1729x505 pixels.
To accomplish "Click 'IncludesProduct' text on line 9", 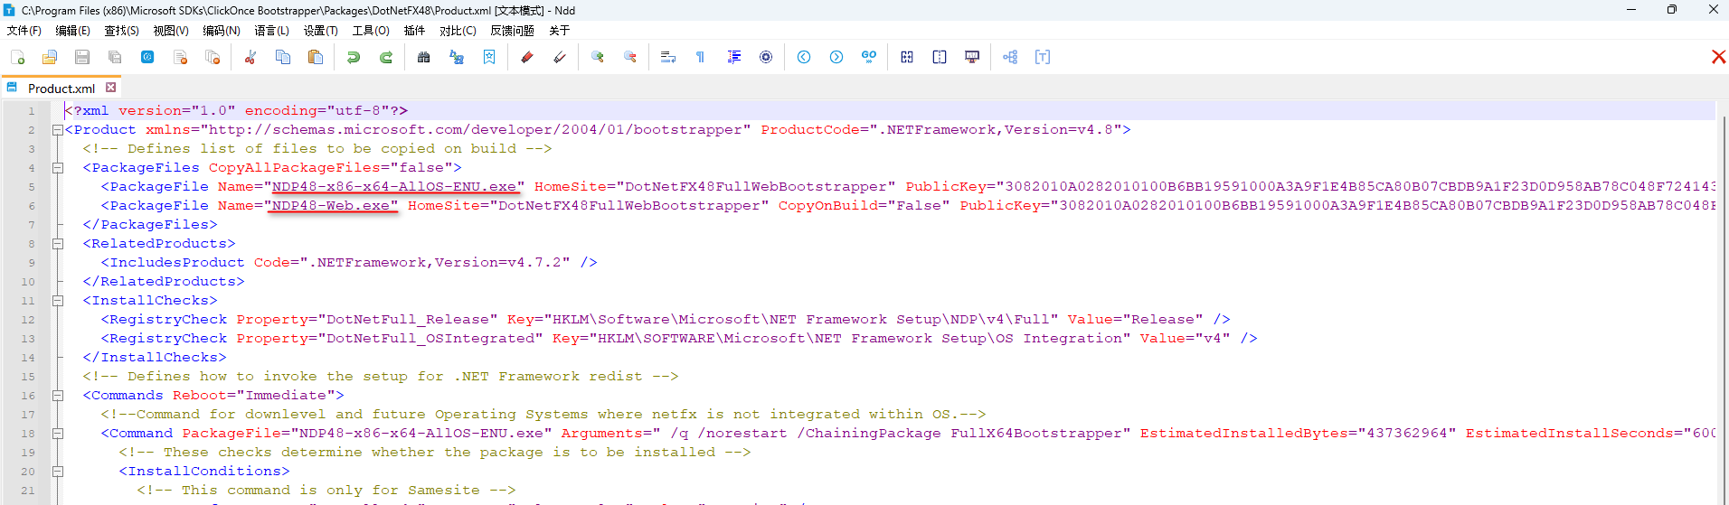I will click(177, 263).
